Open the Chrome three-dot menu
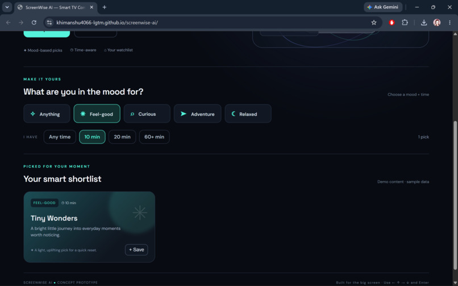The image size is (458, 286). point(450,23)
